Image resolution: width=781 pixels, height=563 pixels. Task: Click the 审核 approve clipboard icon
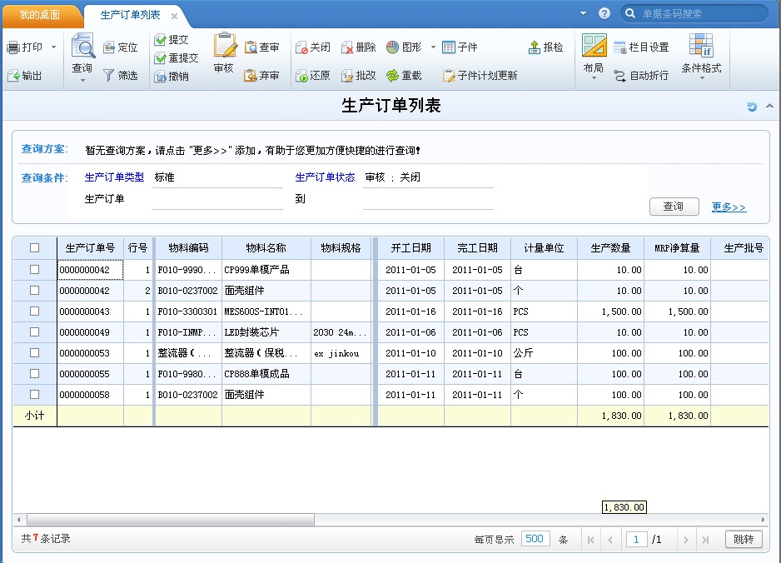click(x=225, y=45)
